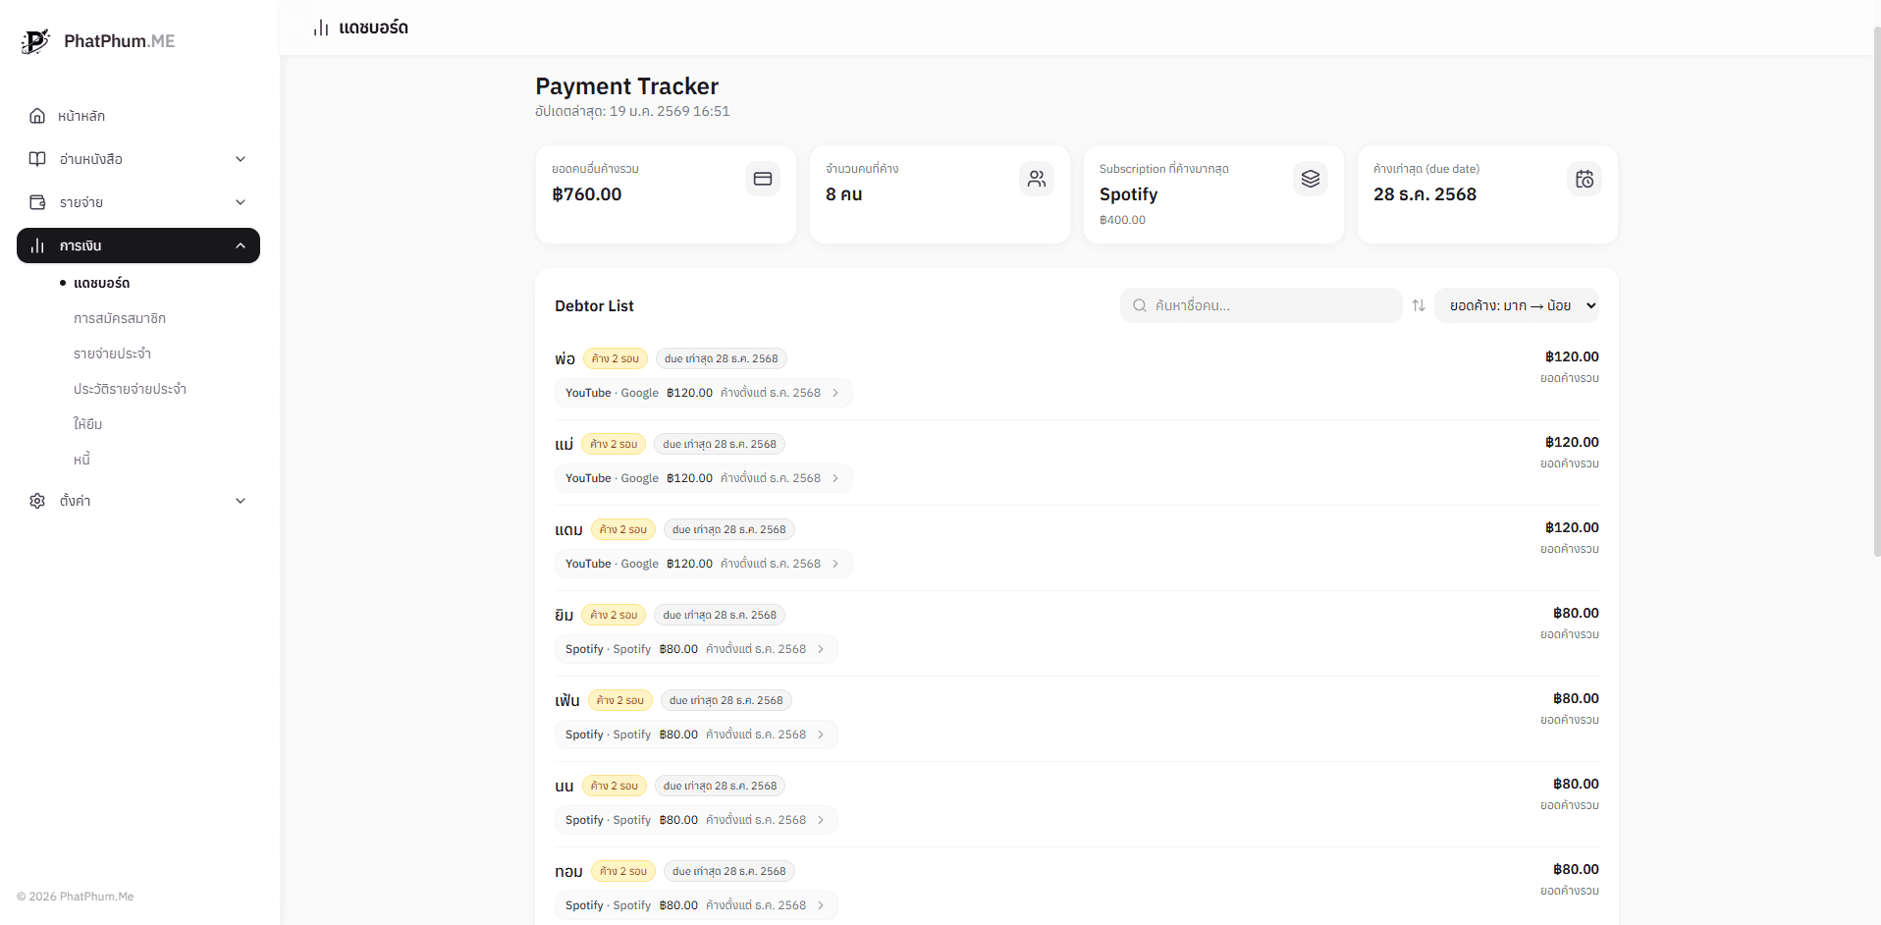Screen dimensions: 1881x925
Task: Open พ่อ's YouTube Google ฿120.00 entry
Action: pos(703,393)
